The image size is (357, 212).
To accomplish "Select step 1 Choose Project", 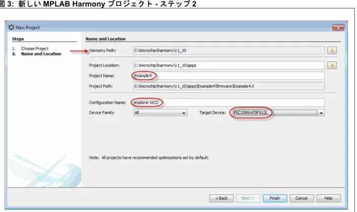I will pyautogui.click(x=35, y=48).
